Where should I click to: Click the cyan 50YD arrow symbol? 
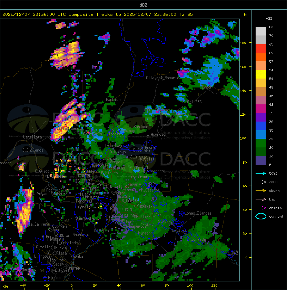[261, 173]
